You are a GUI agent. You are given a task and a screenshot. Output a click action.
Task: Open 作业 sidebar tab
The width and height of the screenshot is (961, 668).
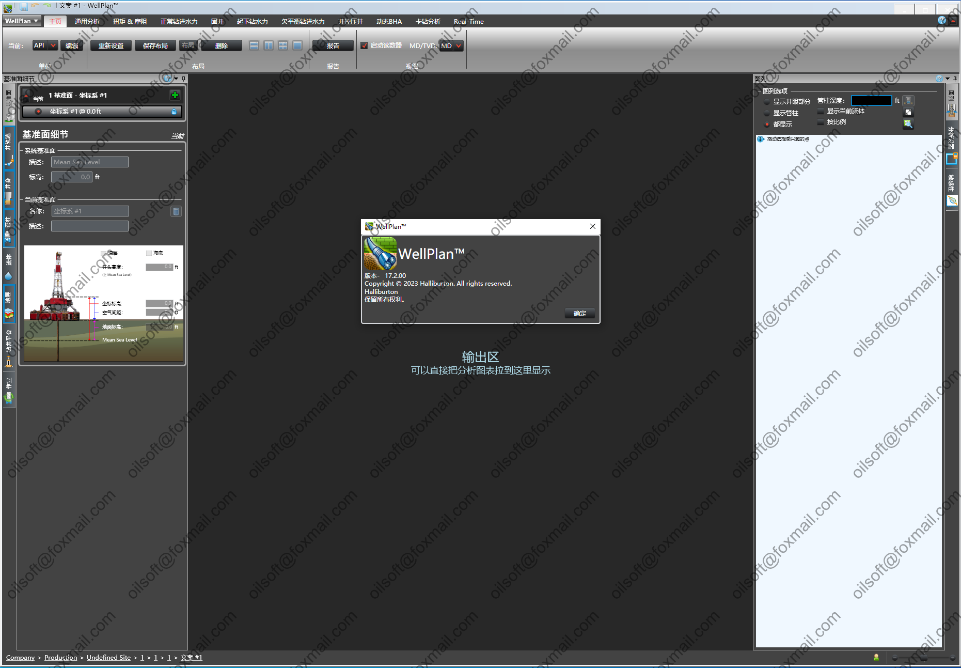(8, 391)
